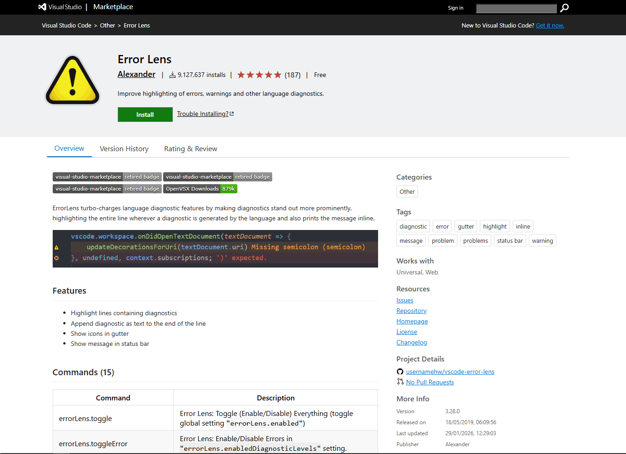626x454 pixels.
Task: Select the highlight tag
Action: pos(495,226)
